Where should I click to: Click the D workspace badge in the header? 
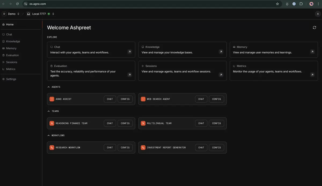tap(4, 14)
